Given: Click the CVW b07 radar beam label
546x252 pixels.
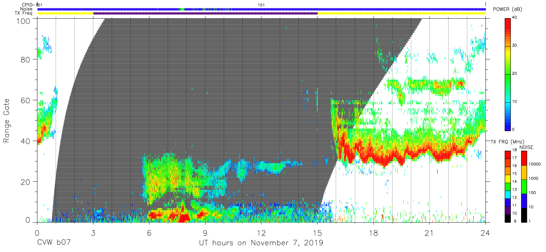Looking at the screenshot, I should point(53,243).
